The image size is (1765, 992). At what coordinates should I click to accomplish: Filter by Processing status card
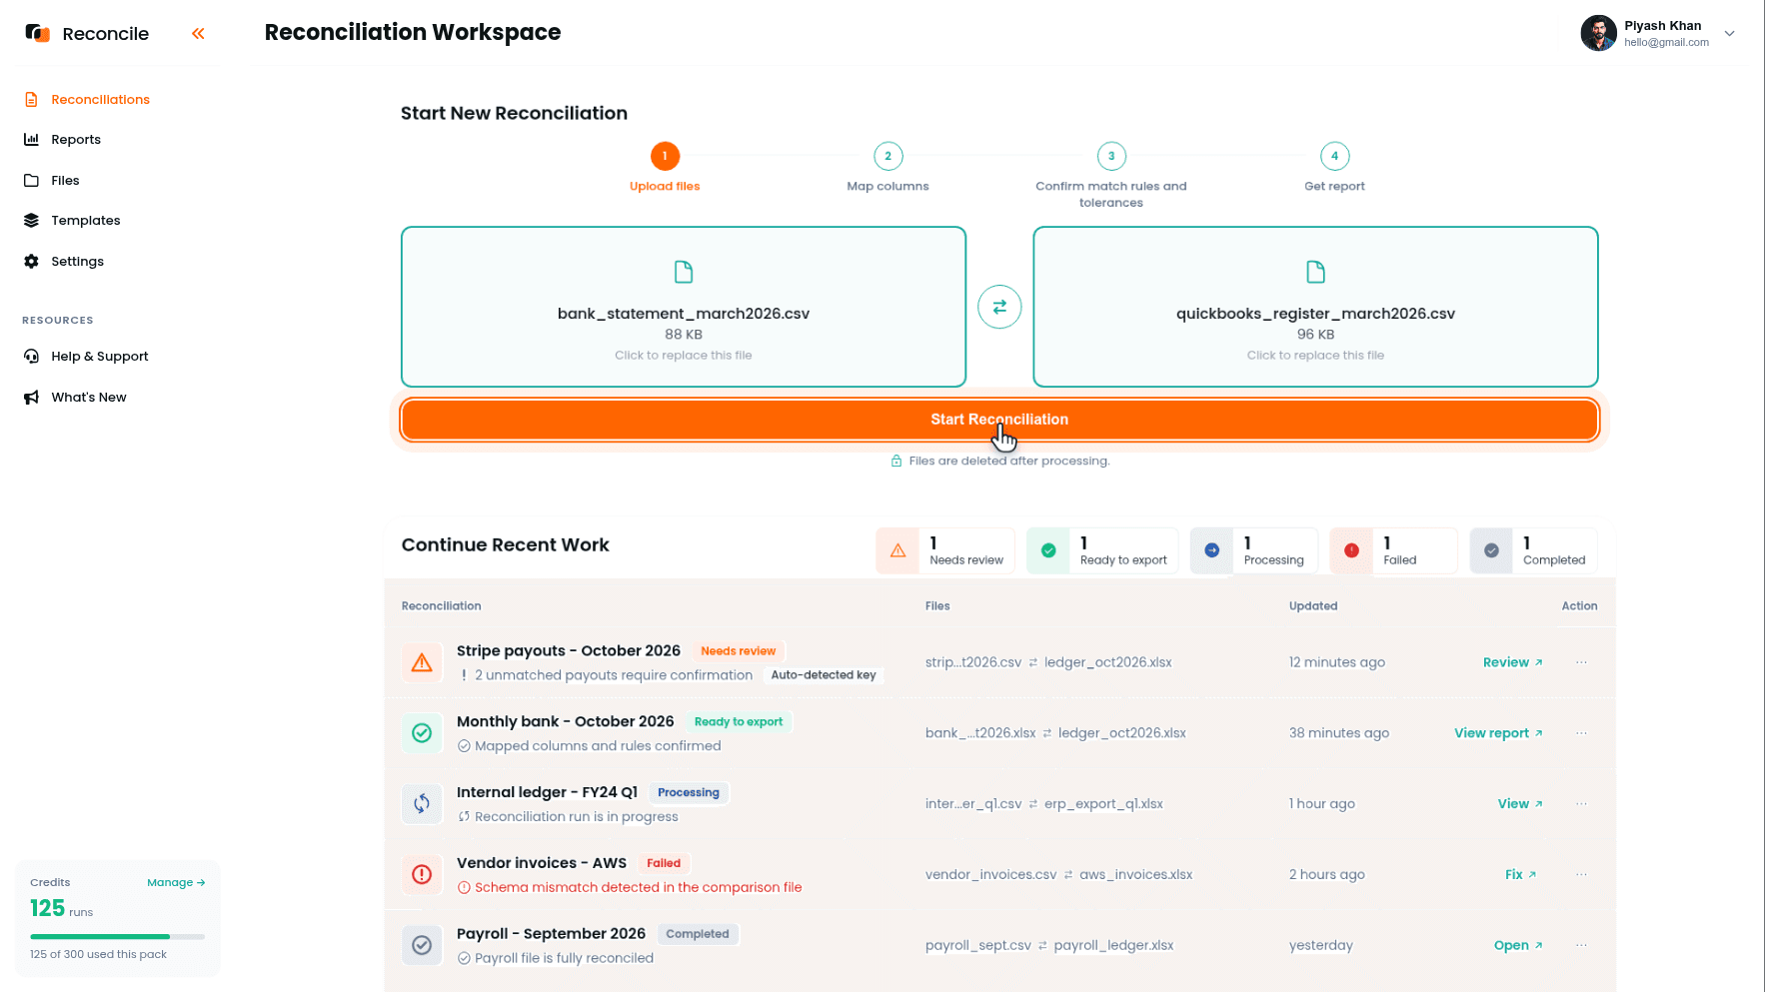point(1254,550)
